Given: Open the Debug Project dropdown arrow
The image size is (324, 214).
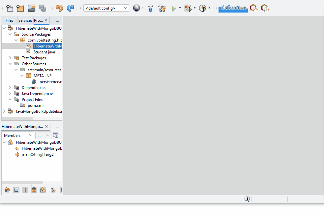Looking at the screenshot, I should pyautogui.click(x=194, y=8).
